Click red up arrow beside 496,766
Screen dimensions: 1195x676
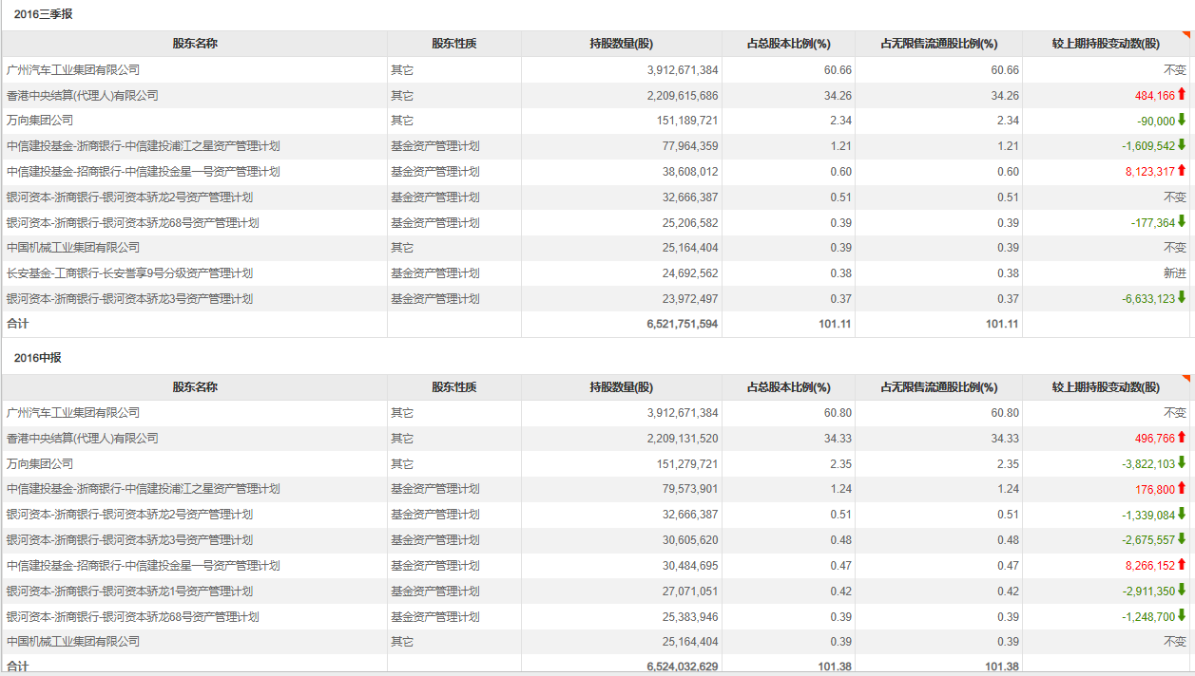[1182, 438]
